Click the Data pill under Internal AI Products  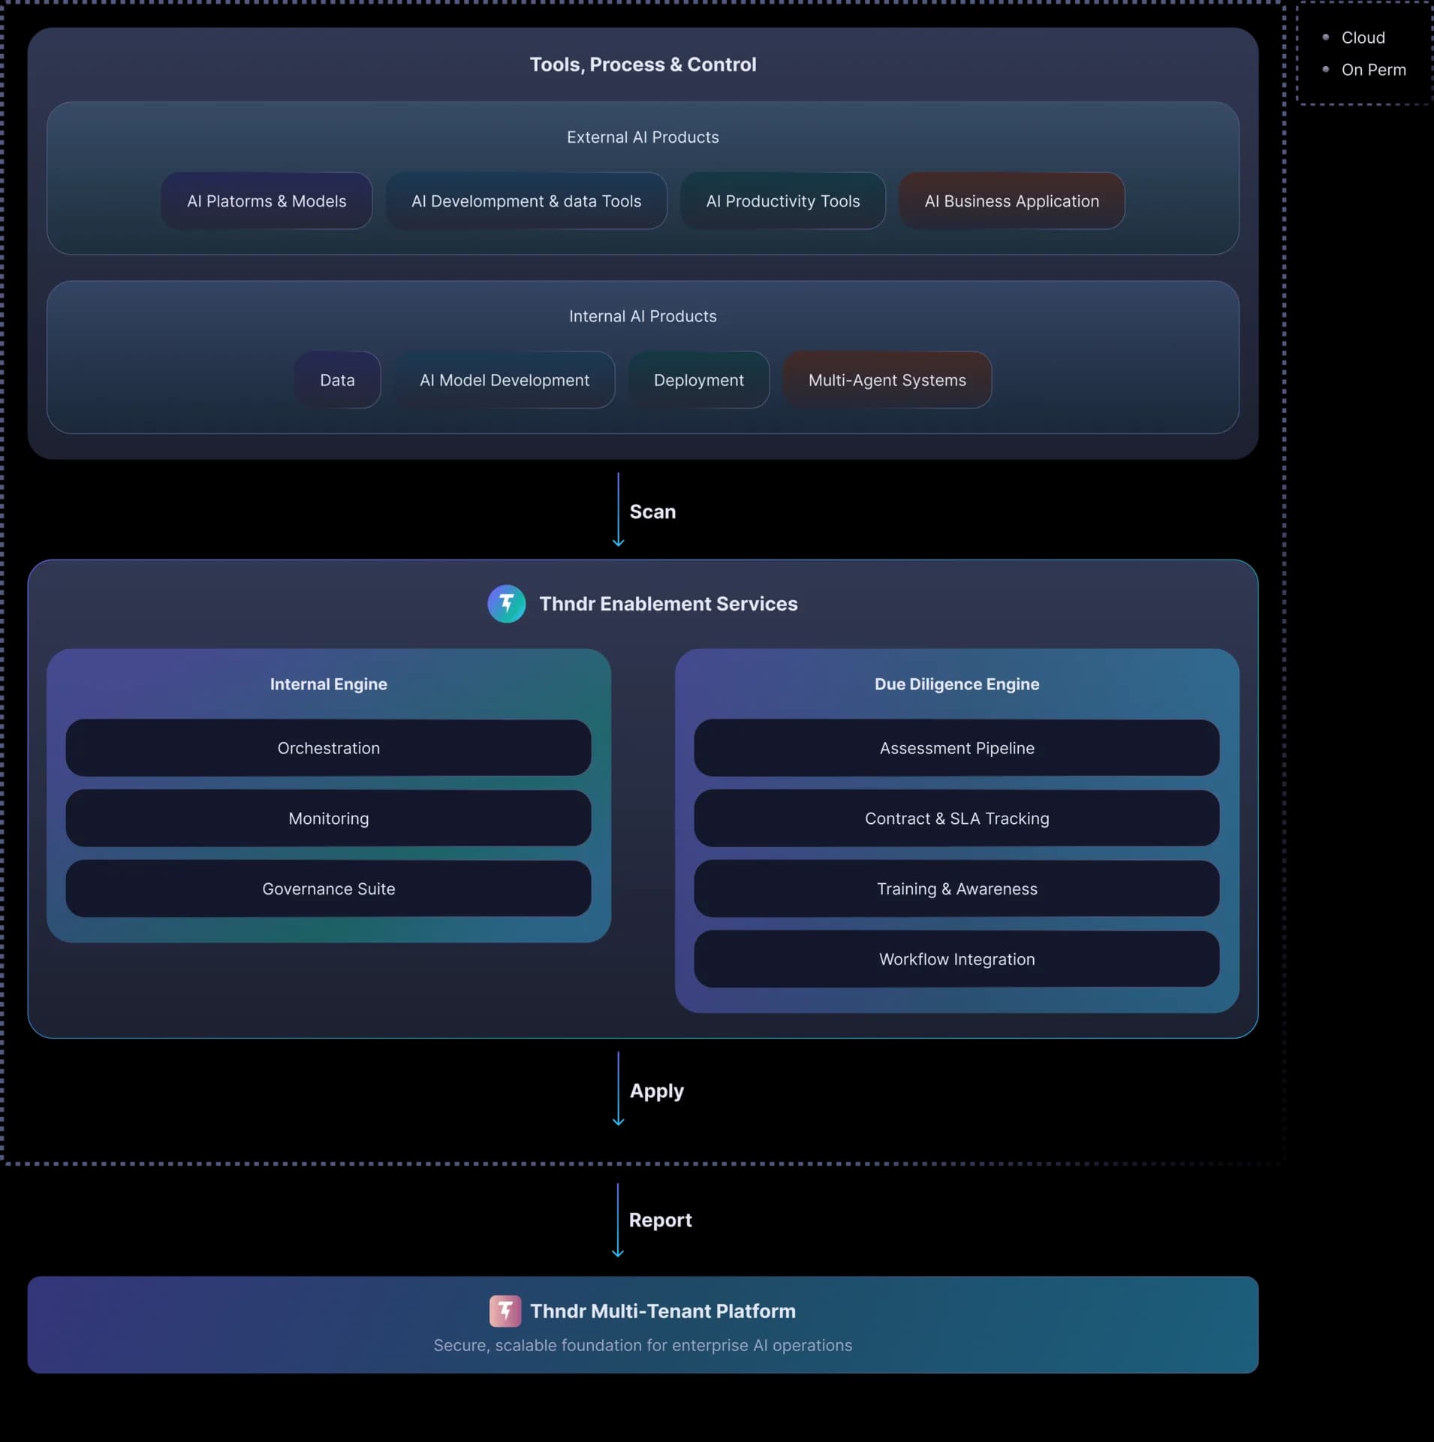pos(337,380)
